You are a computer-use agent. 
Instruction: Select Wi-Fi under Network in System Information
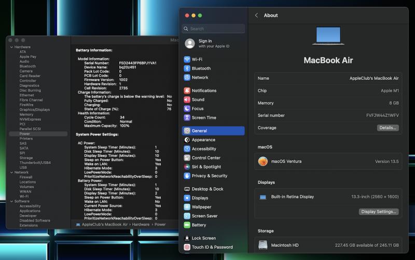24,196
